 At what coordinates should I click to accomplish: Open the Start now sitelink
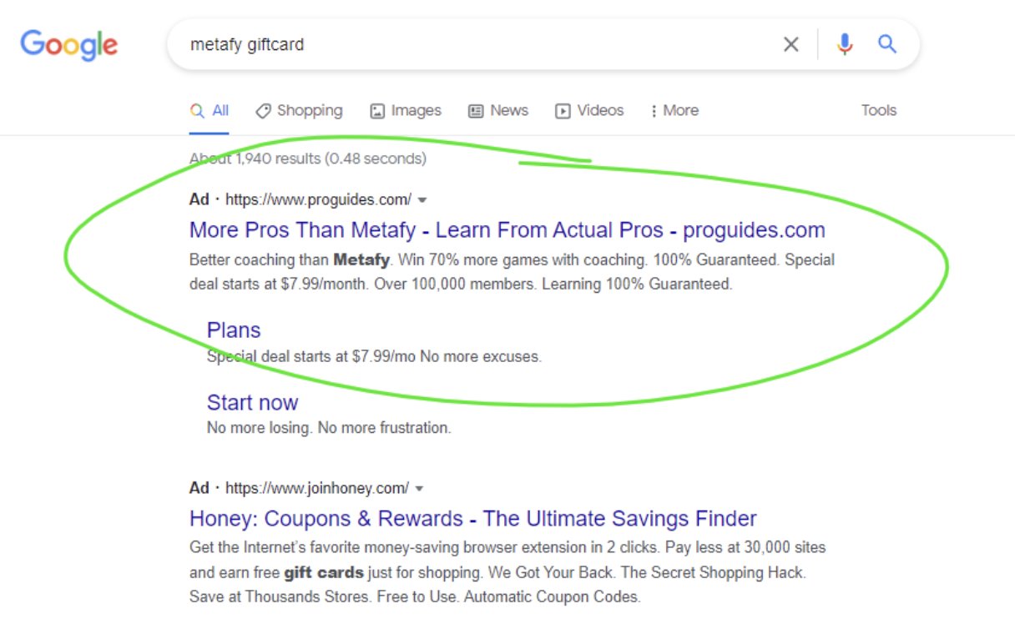pos(252,403)
